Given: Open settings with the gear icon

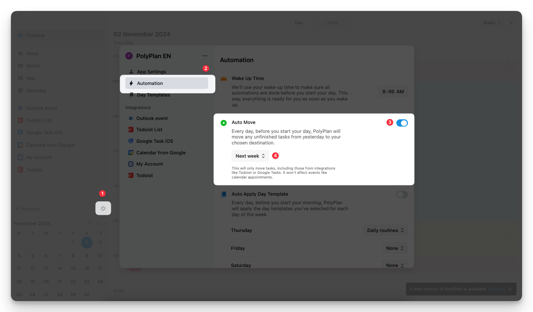Looking at the screenshot, I should pyautogui.click(x=103, y=209).
